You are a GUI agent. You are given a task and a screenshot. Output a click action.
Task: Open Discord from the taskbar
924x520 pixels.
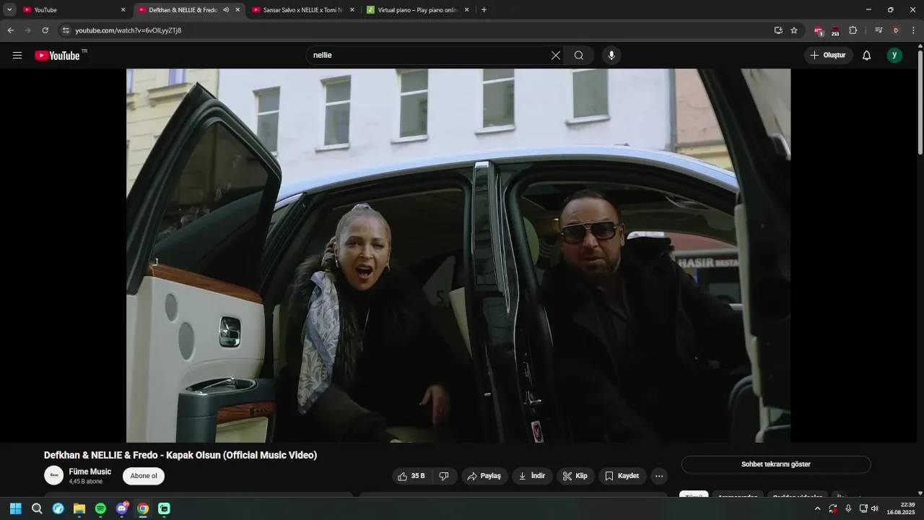[x=122, y=508]
